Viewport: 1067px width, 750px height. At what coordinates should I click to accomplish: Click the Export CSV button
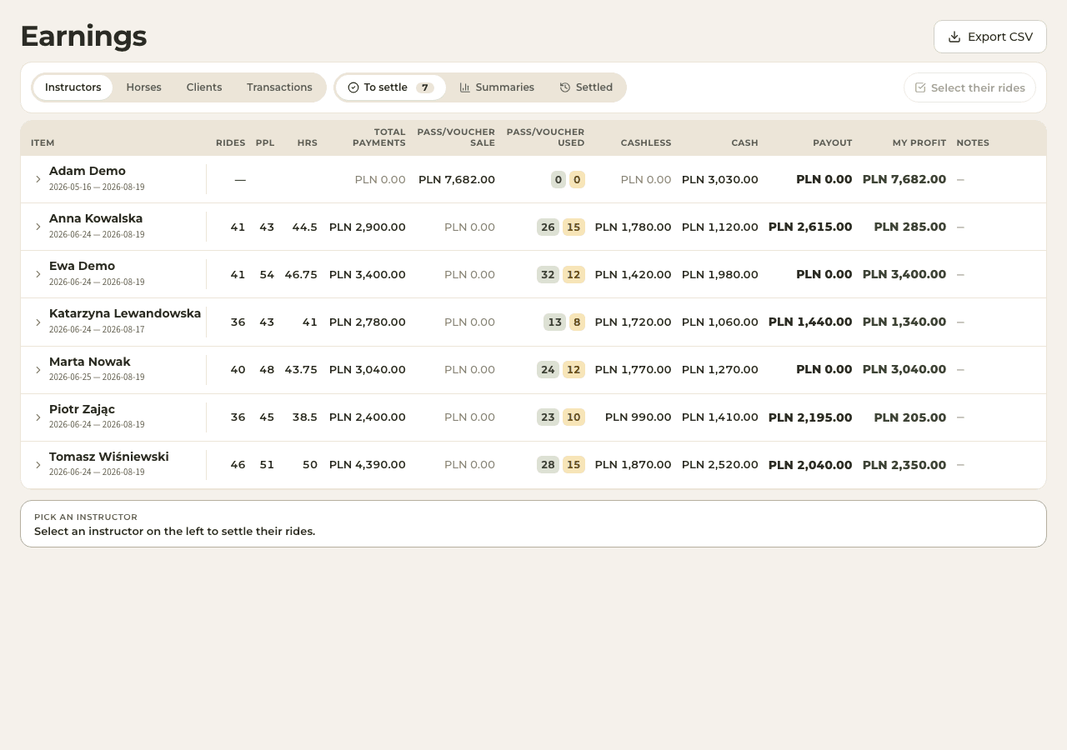click(990, 37)
